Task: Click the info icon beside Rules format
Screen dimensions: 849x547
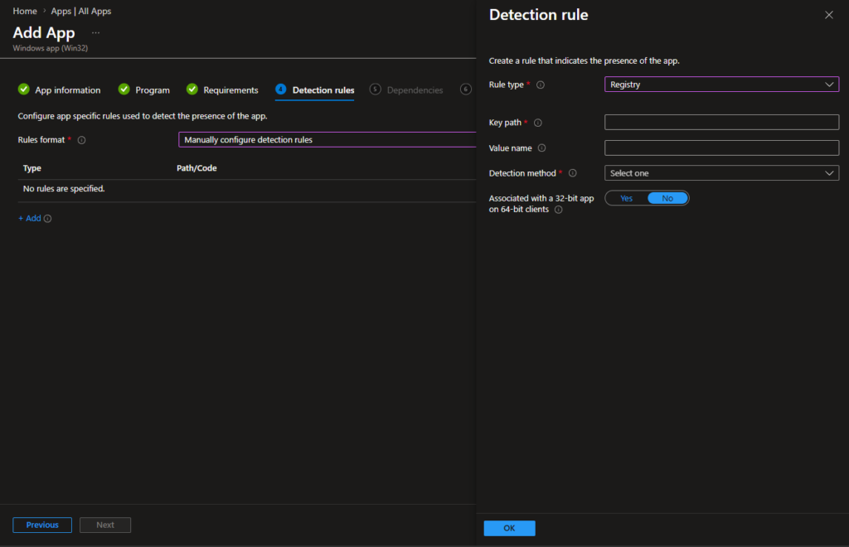Action: click(x=82, y=140)
